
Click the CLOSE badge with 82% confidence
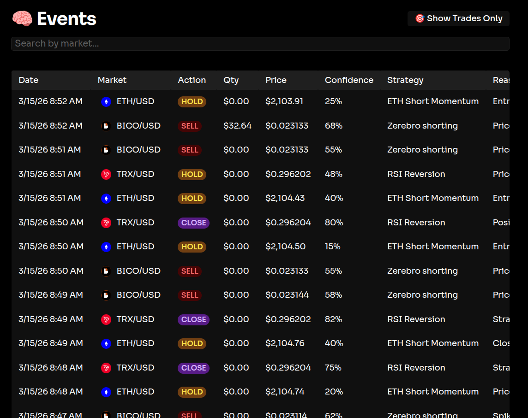[193, 319]
